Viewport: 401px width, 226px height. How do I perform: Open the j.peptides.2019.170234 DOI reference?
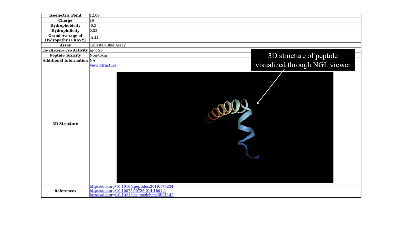point(131,186)
